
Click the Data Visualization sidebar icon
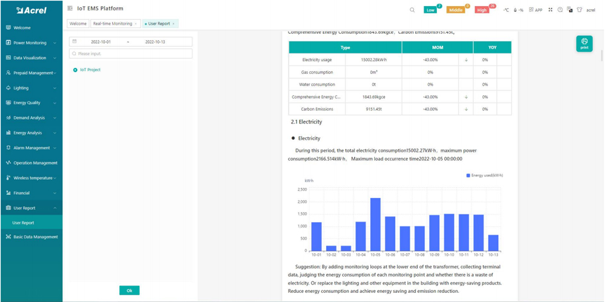(8, 57)
